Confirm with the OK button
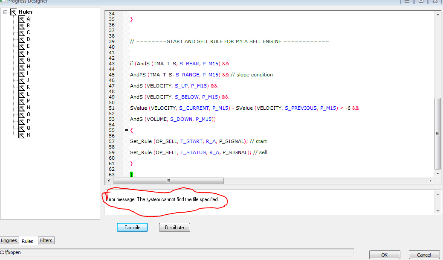Screen dimensions: 443x260 385,255
